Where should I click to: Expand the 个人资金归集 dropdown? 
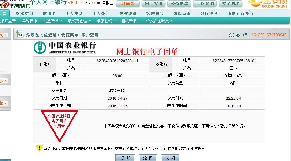[x=159, y=21]
